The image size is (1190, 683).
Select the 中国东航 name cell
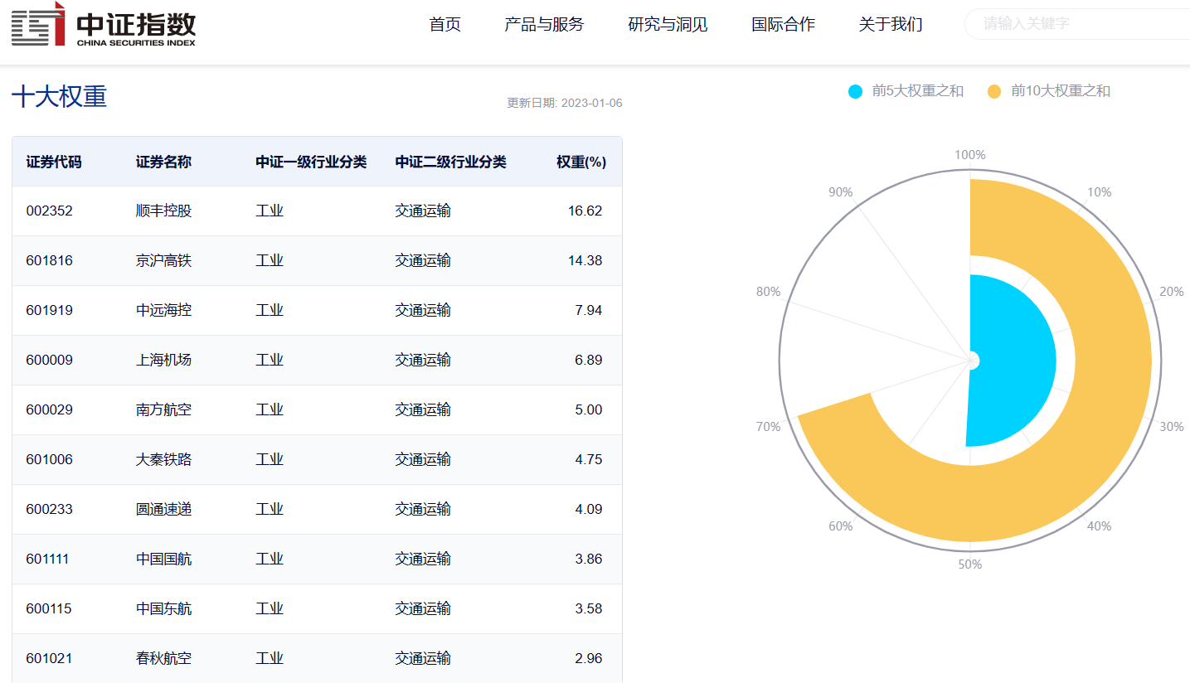pos(163,608)
